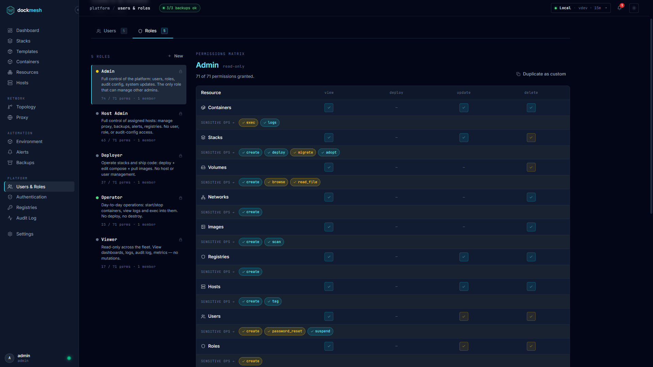Click Duplicate as custom button
This screenshot has height=367, width=653.
[x=541, y=74]
